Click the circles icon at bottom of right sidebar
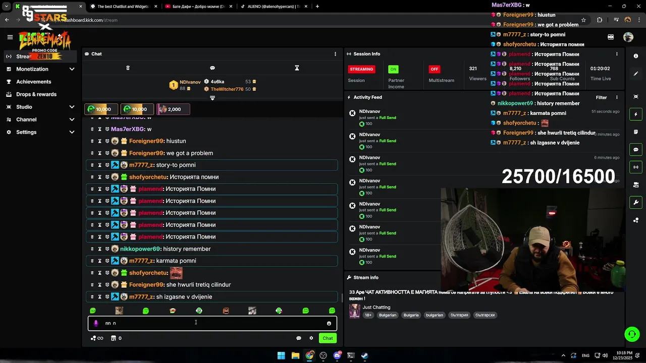Viewport: 646px width, 363px height. click(x=636, y=220)
